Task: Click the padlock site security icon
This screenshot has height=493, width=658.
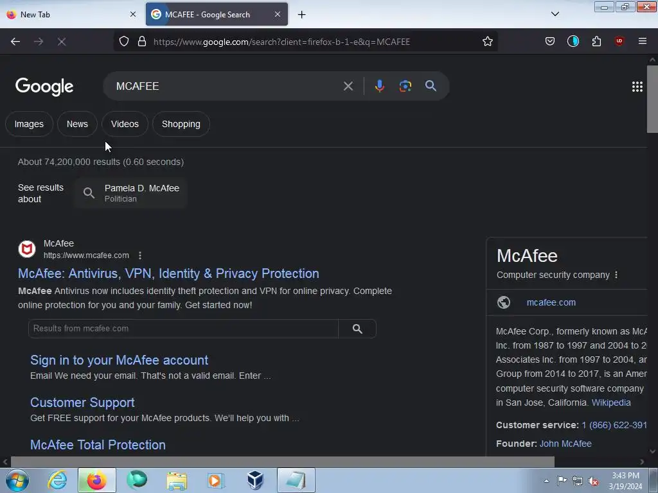Action: [142, 42]
